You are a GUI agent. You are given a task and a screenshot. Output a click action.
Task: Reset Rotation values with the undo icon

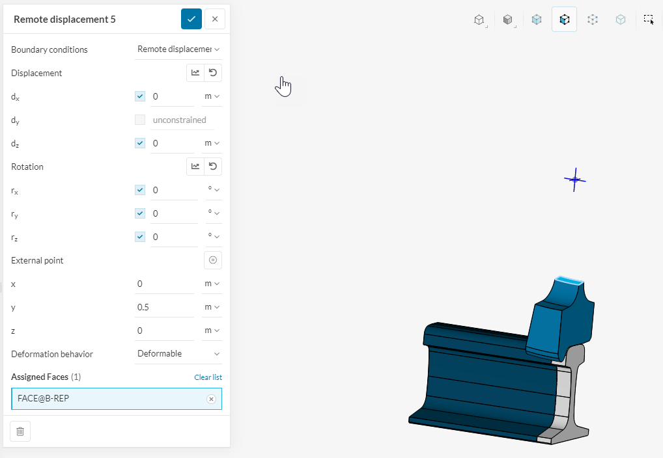213,167
